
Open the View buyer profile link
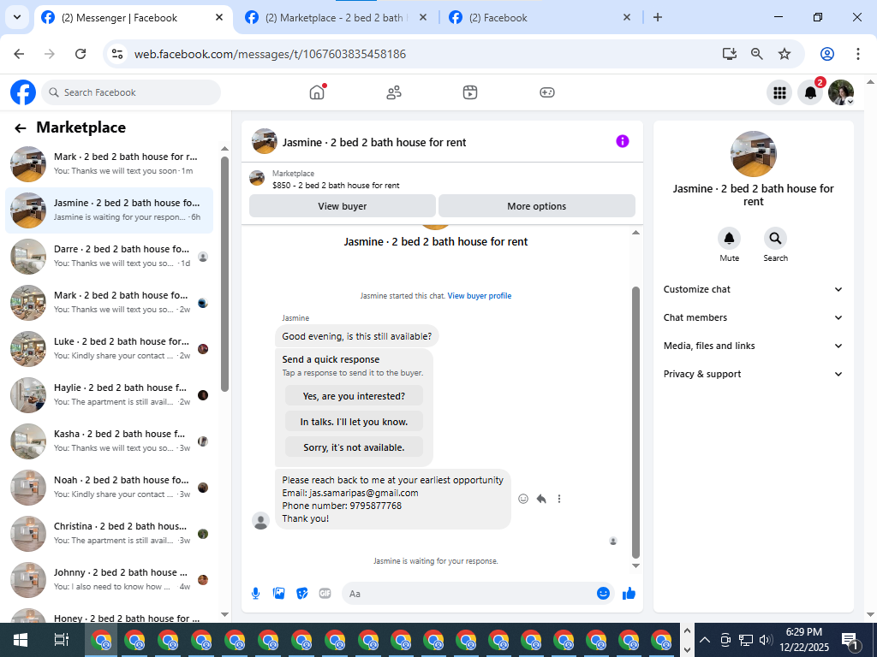pos(480,295)
